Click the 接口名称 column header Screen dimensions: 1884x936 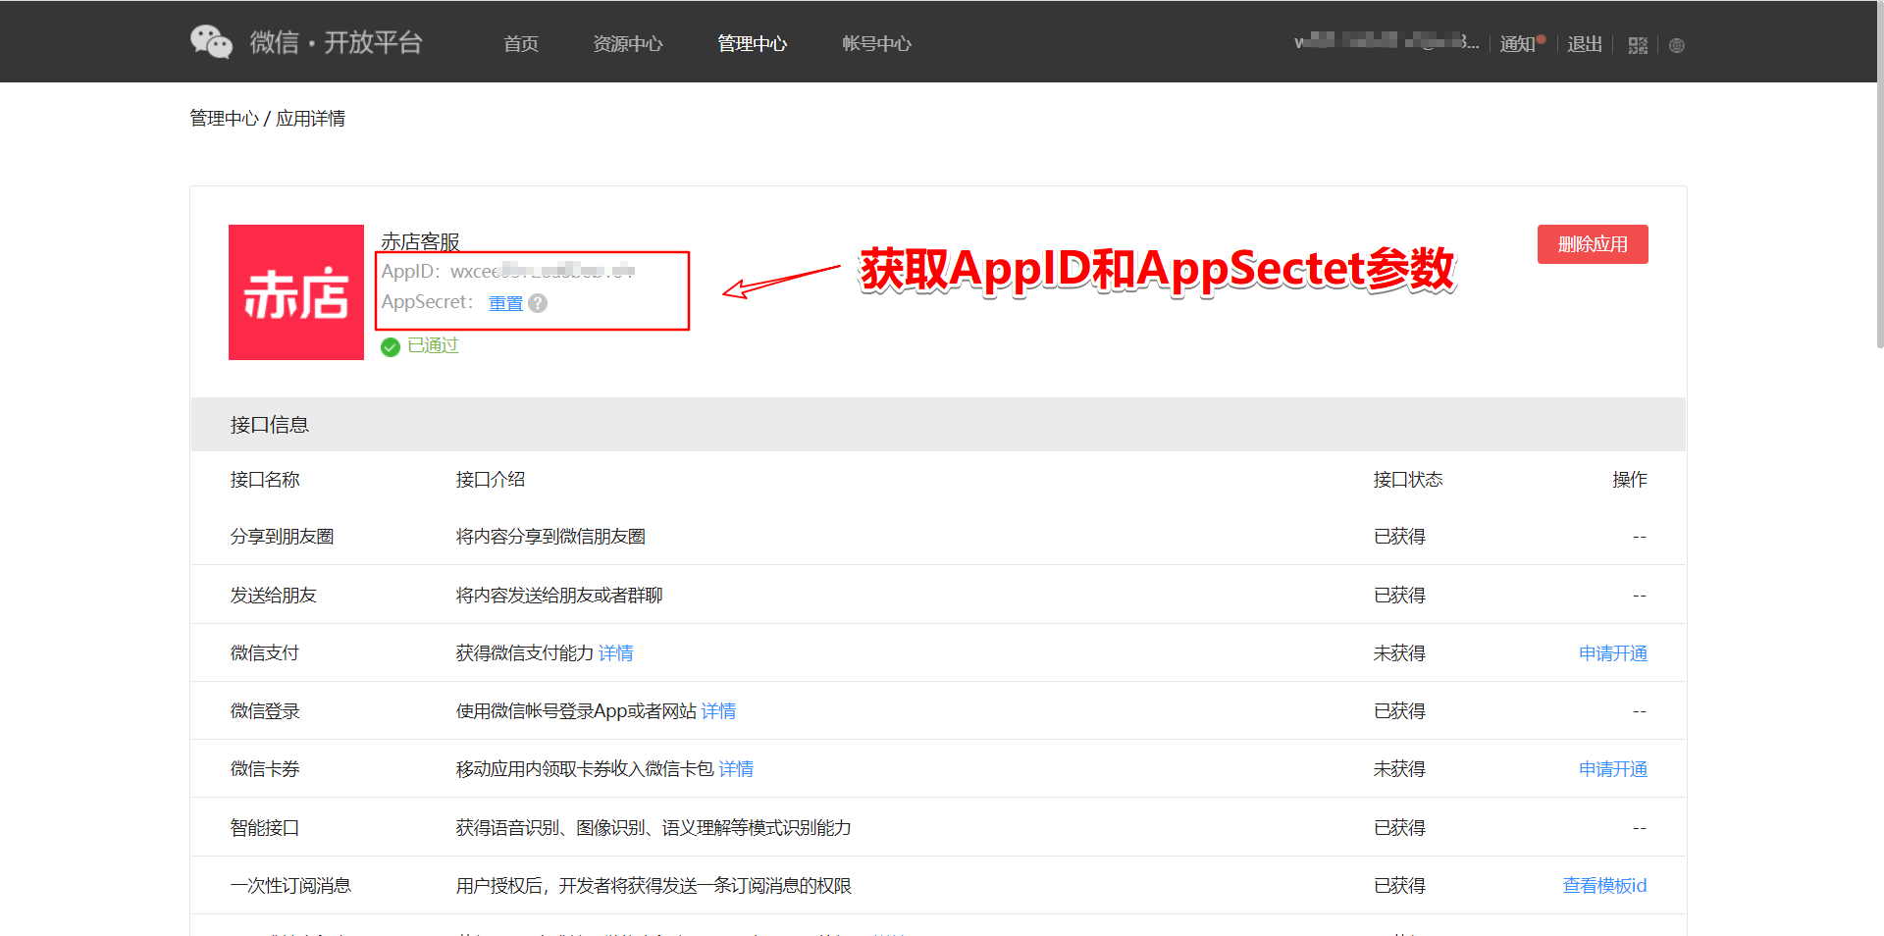[x=265, y=480]
